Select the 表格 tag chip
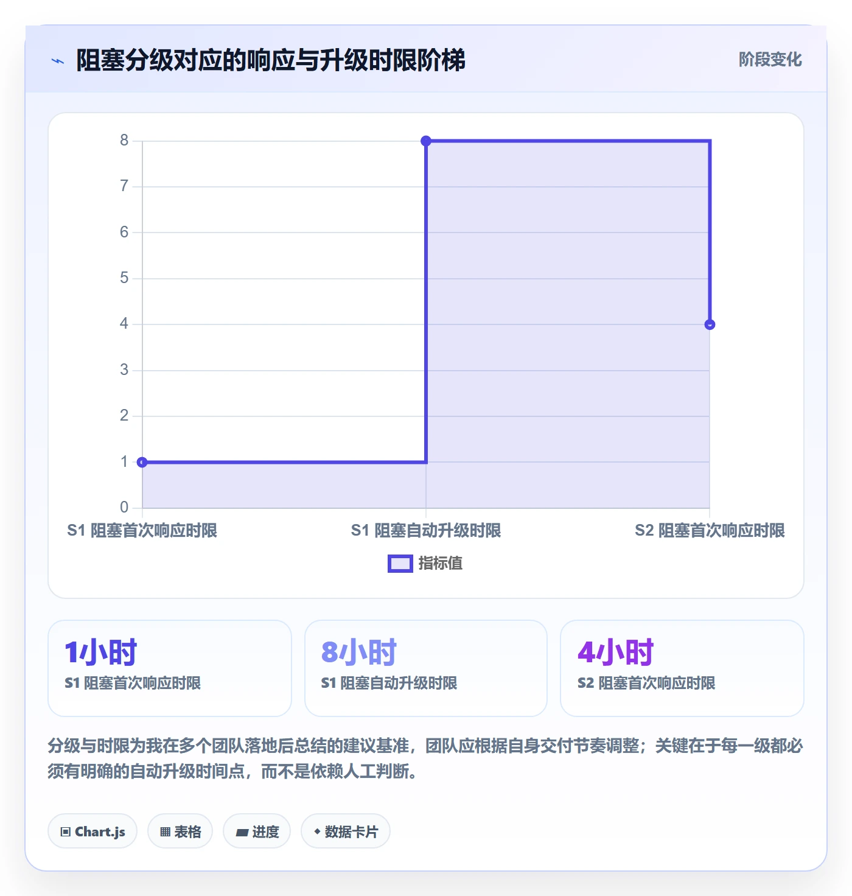The width and height of the screenshot is (852, 896). pyautogui.click(x=180, y=831)
